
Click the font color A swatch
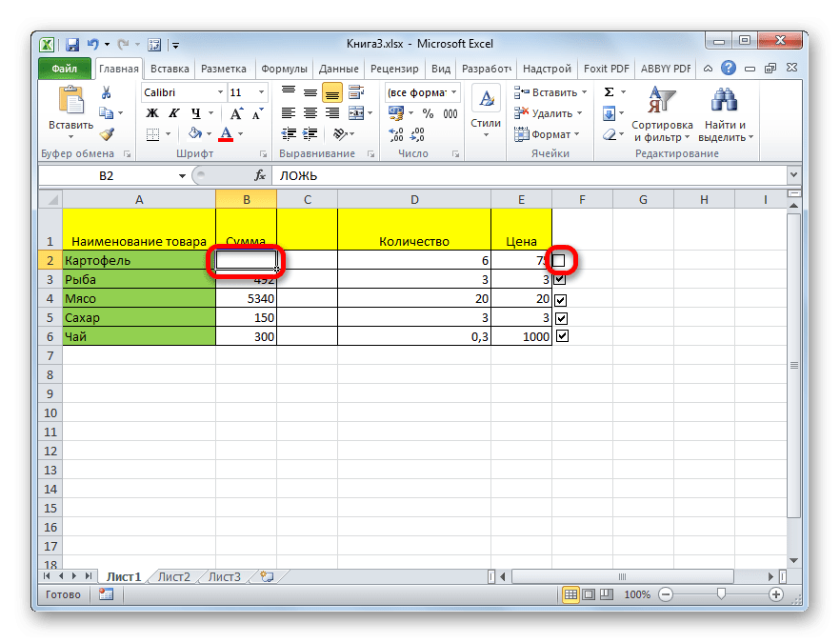pos(226,134)
